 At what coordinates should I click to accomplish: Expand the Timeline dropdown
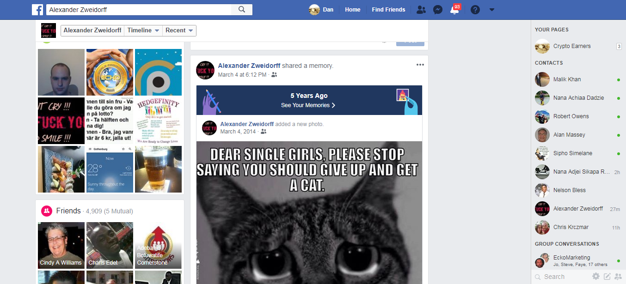click(x=143, y=30)
